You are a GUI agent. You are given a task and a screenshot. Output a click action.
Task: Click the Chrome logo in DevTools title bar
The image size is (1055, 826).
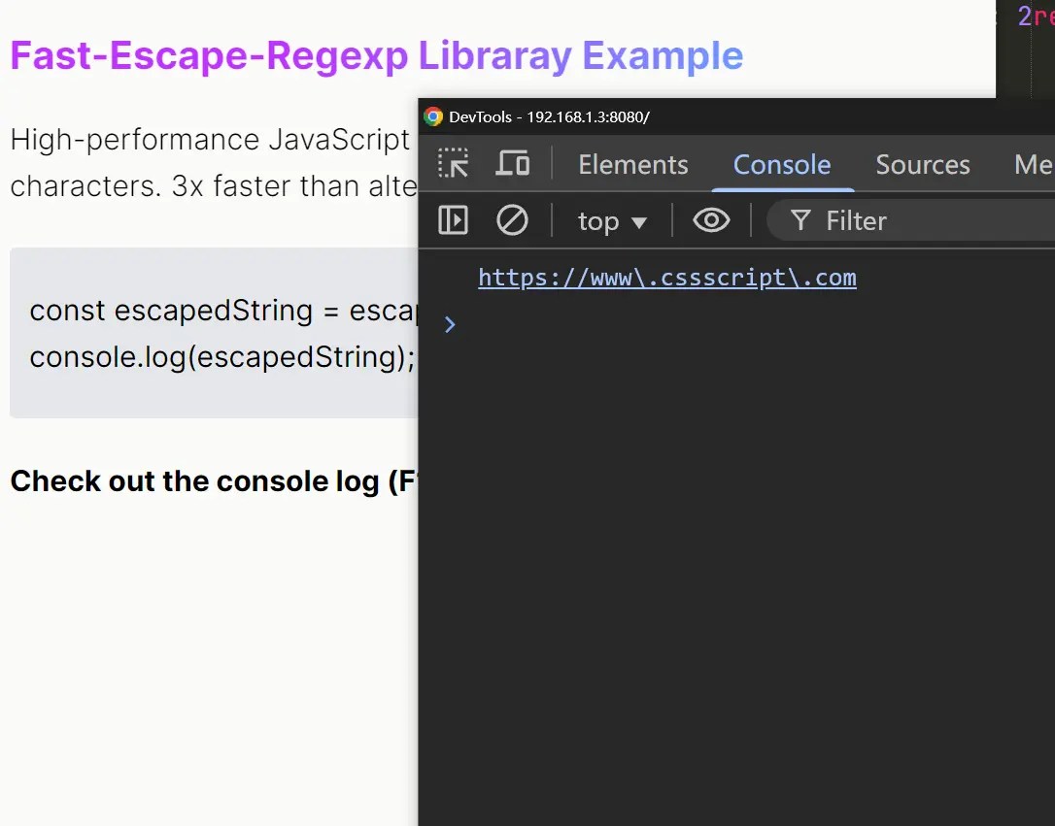pyautogui.click(x=431, y=116)
